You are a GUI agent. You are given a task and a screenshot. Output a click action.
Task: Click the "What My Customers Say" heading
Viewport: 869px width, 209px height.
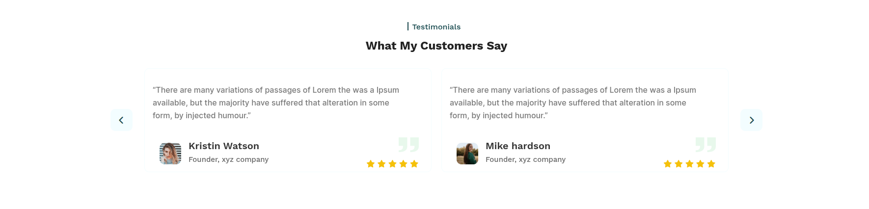pos(436,46)
